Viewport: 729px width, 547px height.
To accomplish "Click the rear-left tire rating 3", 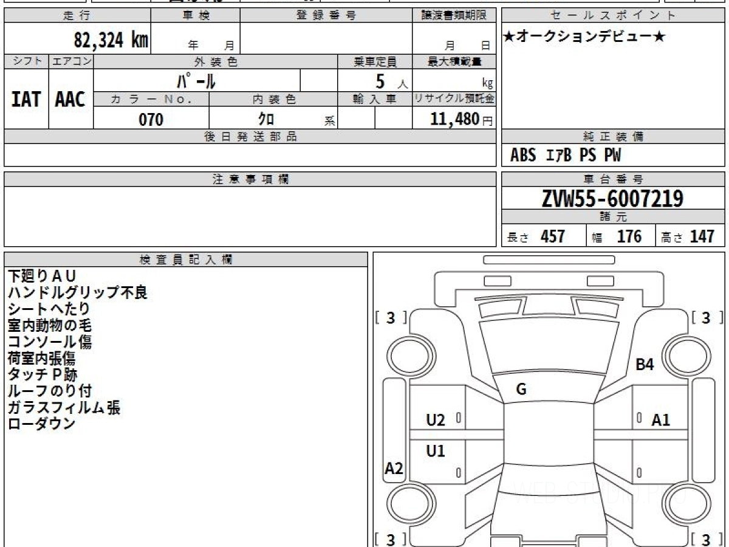I will tap(391, 539).
